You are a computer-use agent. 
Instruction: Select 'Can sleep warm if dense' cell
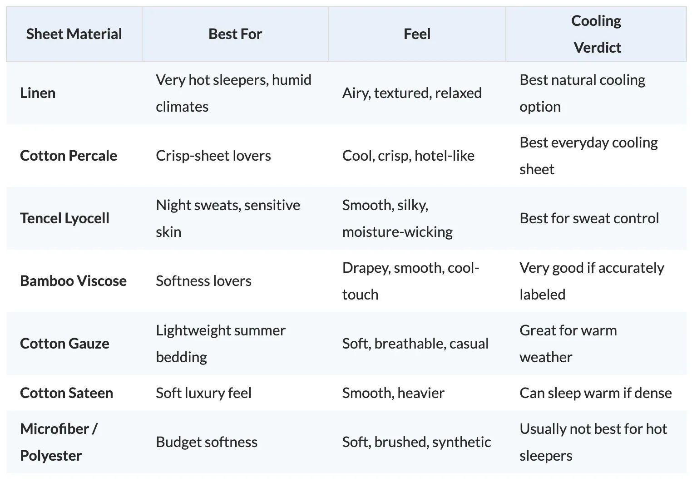[x=596, y=393]
